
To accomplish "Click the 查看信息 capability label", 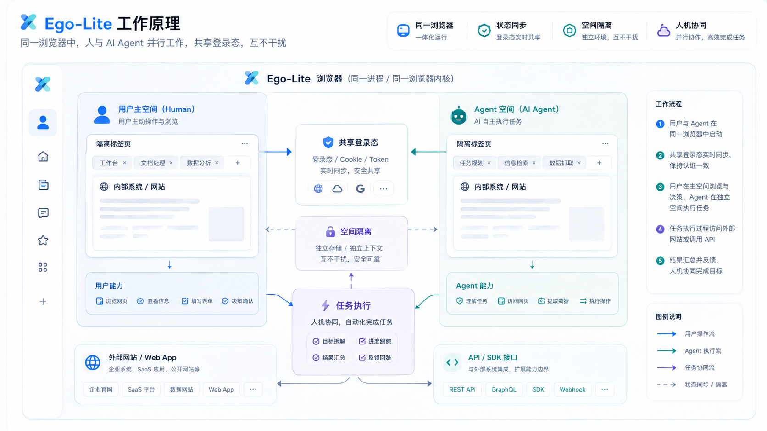I will pyautogui.click(x=158, y=301).
